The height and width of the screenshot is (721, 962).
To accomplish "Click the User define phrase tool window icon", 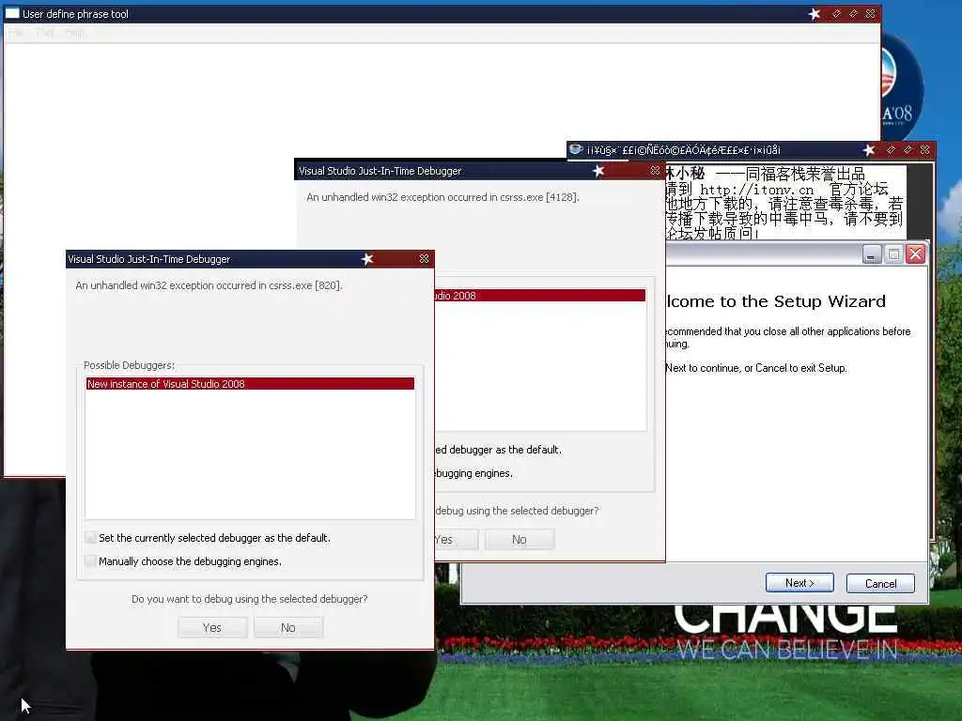I will pos(12,13).
